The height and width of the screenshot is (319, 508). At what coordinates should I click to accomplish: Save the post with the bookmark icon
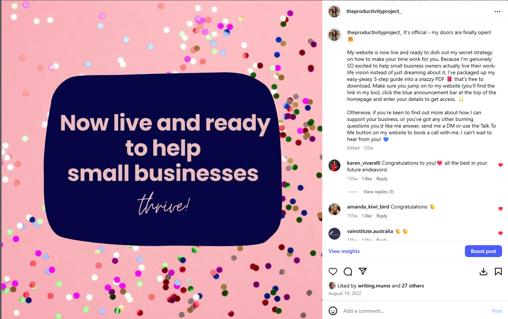[x=498, y=272]
